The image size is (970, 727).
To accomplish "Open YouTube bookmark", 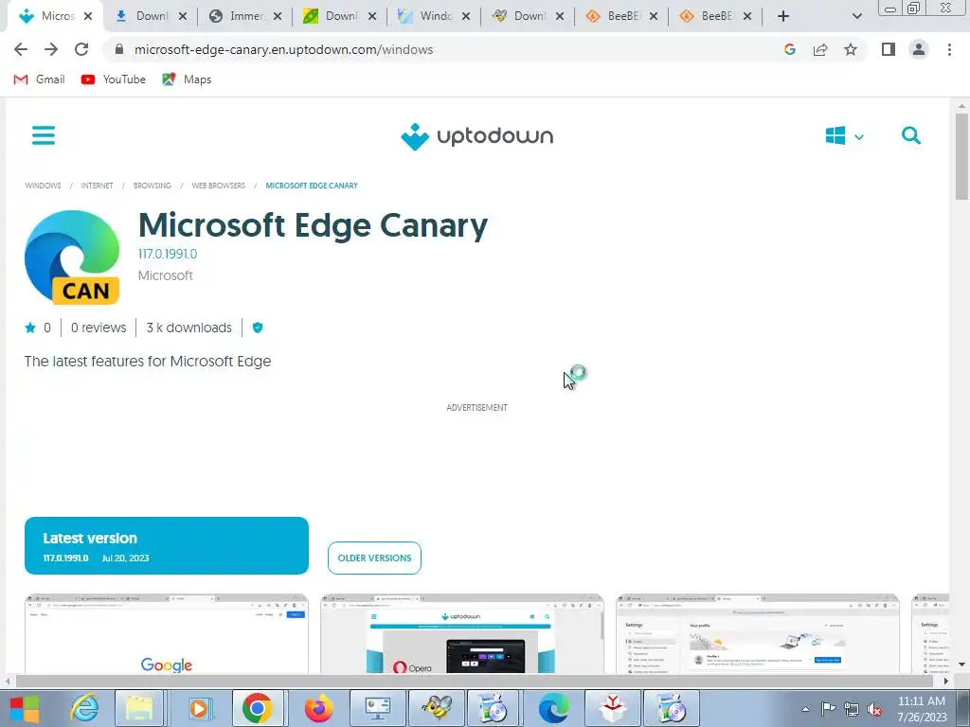I will (x=114, y=80).
